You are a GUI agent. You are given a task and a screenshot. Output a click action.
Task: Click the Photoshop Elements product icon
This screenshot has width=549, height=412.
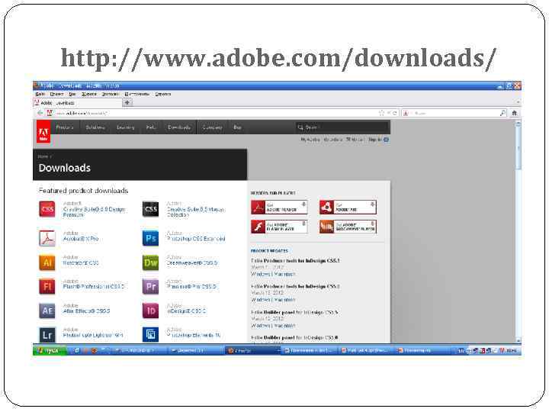tap(150, 335)
